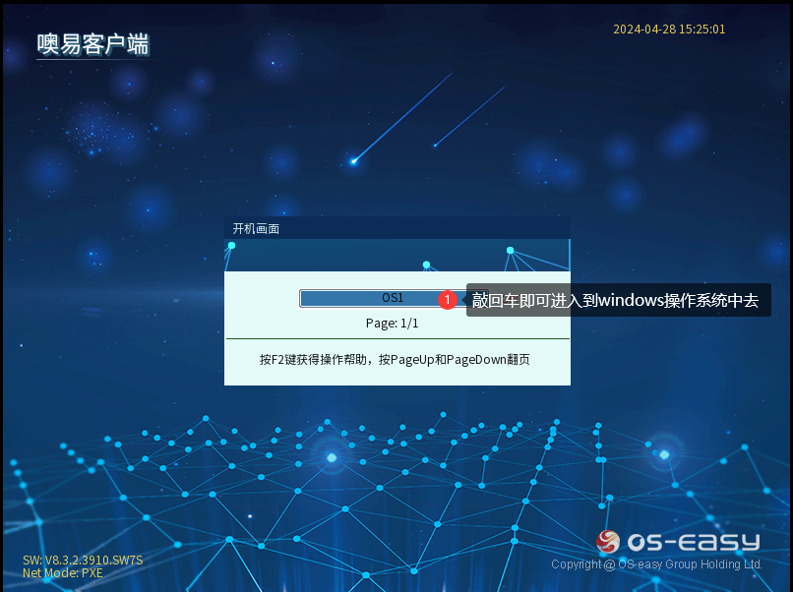
Task: Click the date and time display
Action: point(669,30)
